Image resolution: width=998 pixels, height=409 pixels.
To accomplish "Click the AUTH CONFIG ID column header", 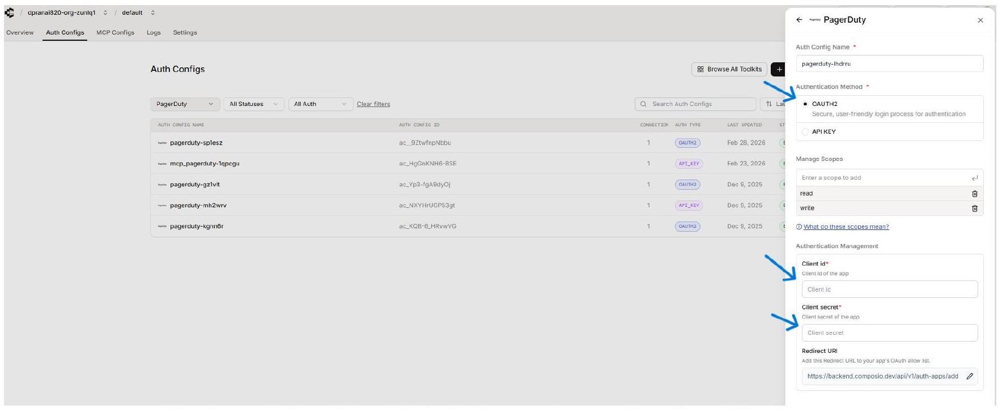I will pos(419,125).
